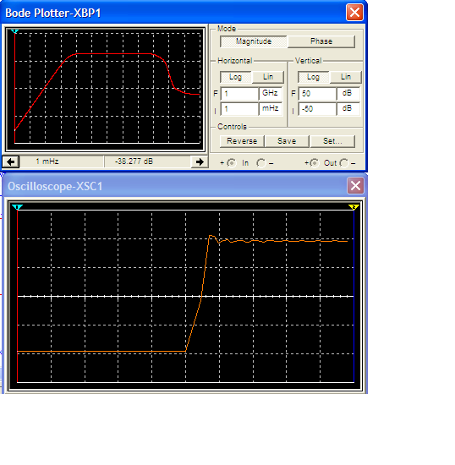The height and width of the screenshot is (465, 455).
Task: Select the Out positive terminal radio
Action: (x=315, y=163)
